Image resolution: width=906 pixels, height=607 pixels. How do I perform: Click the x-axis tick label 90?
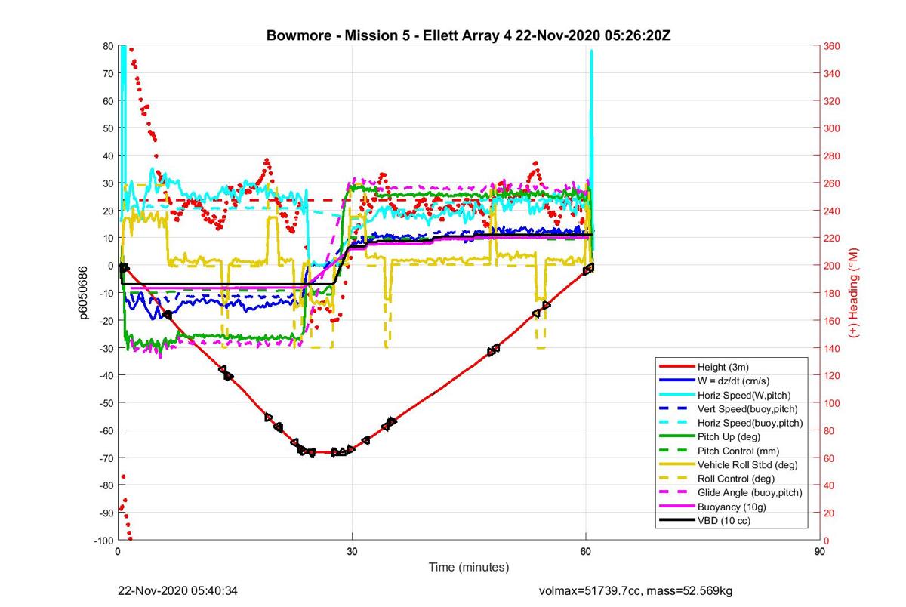820,552
